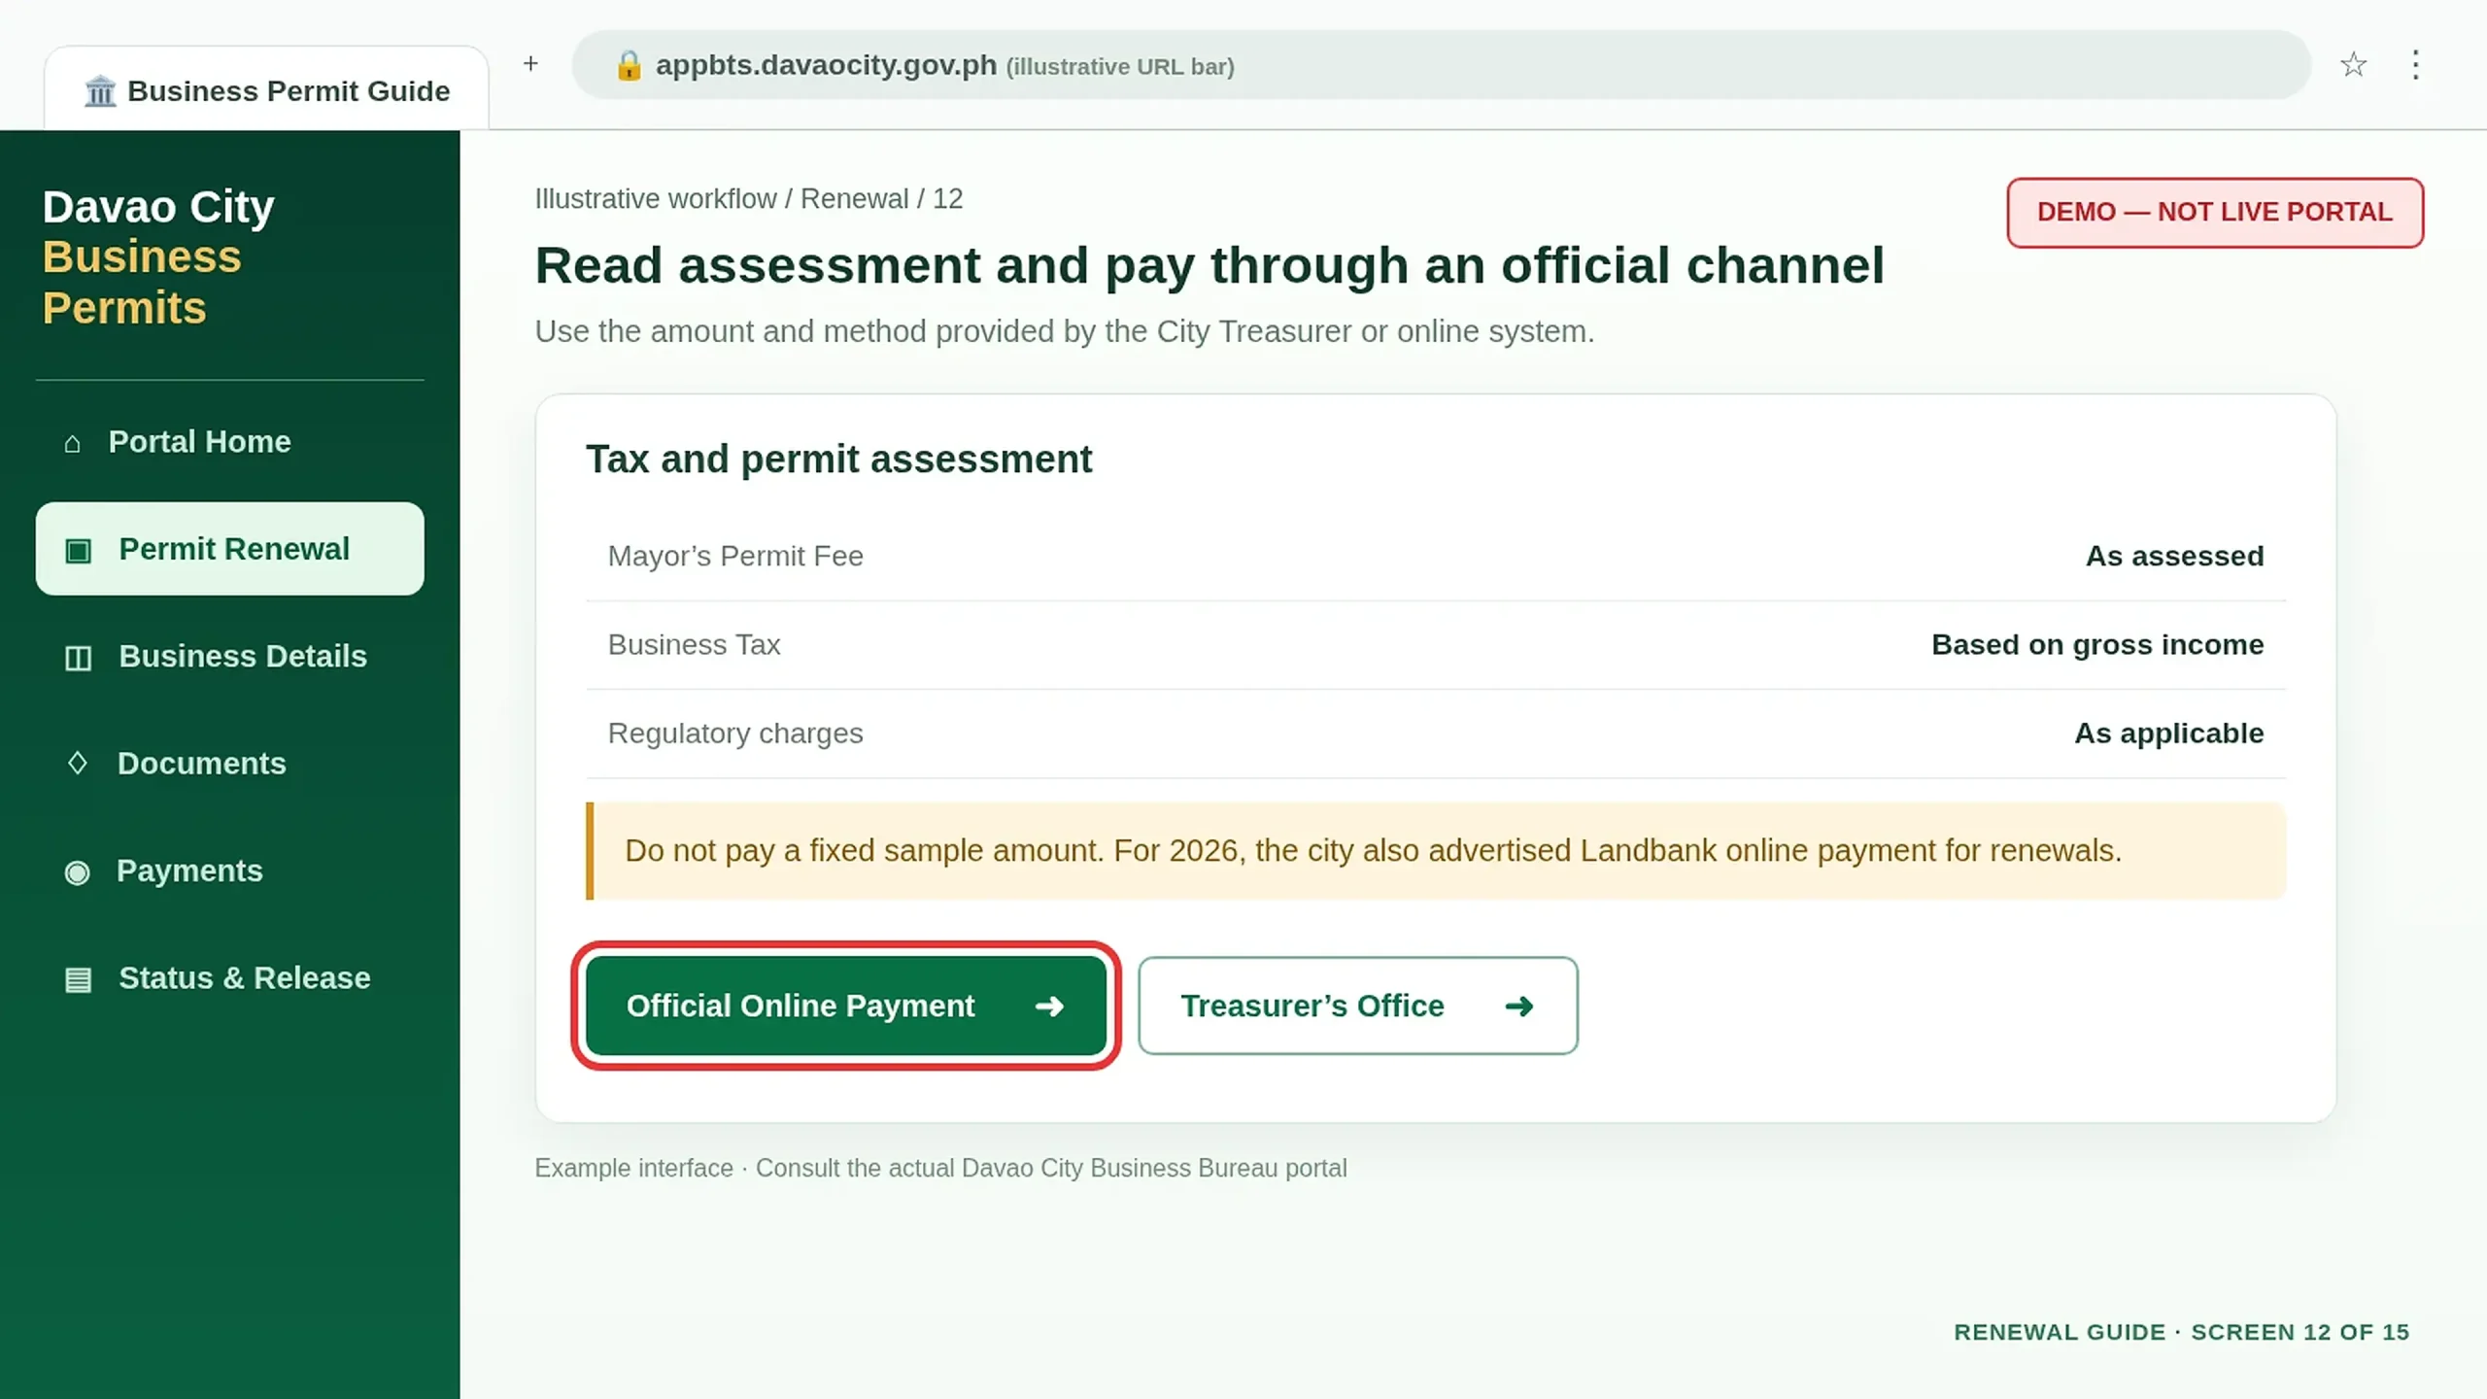Click the bank building tab favicon

point(100,91)
